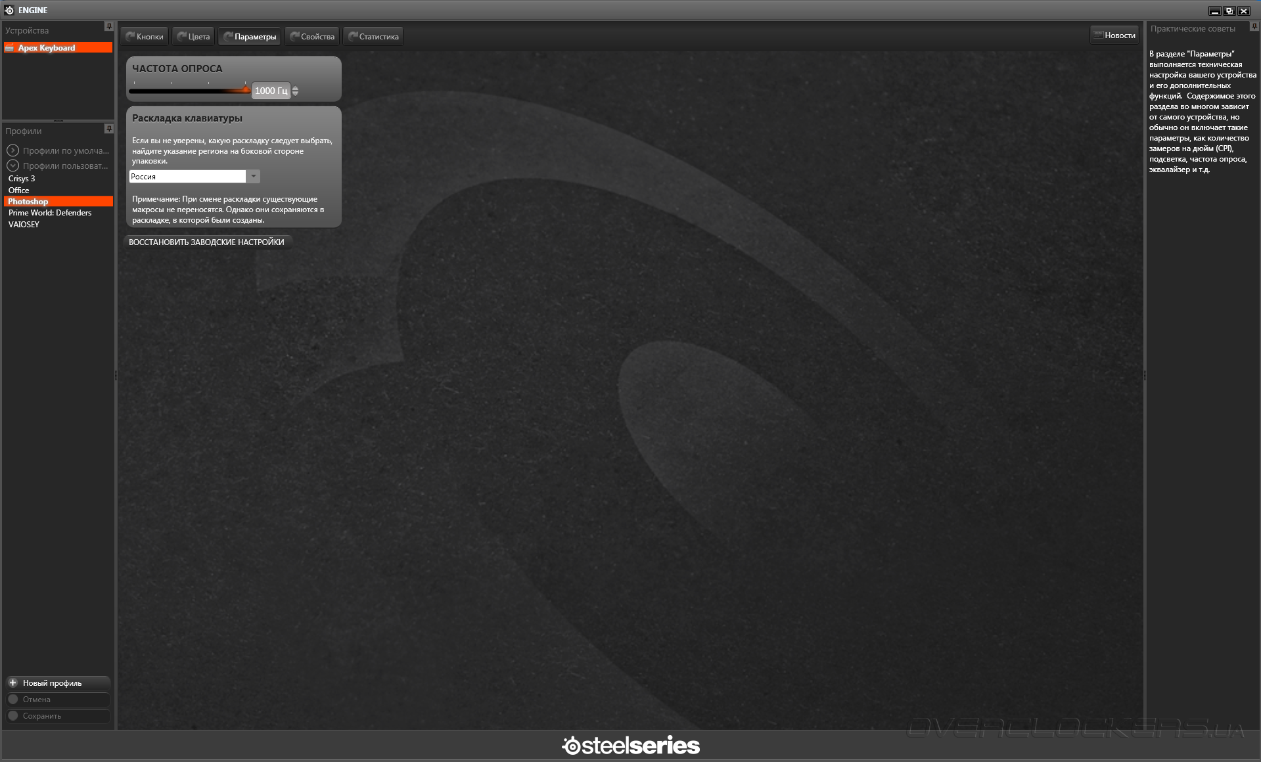Click the Engine app icon in title bar
The height and width of the screenshot is (762, 1261).
click(9, 10)
